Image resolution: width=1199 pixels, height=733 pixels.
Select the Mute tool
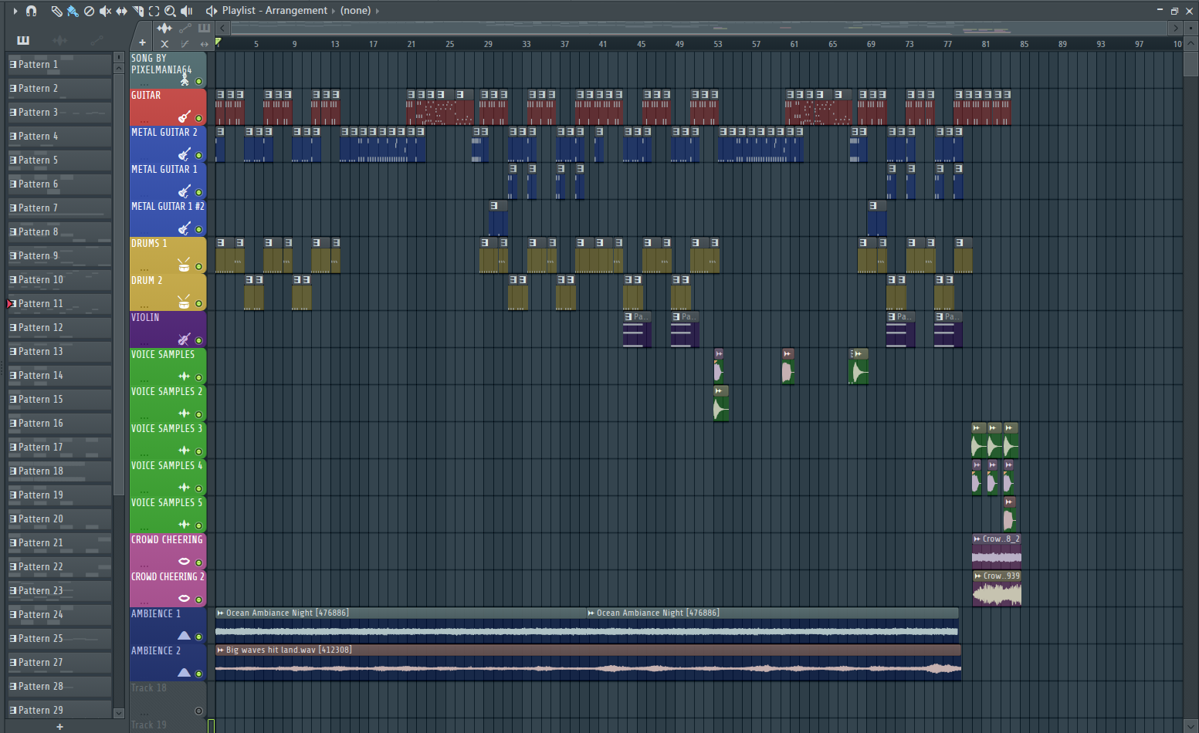[x=105, y=11]
